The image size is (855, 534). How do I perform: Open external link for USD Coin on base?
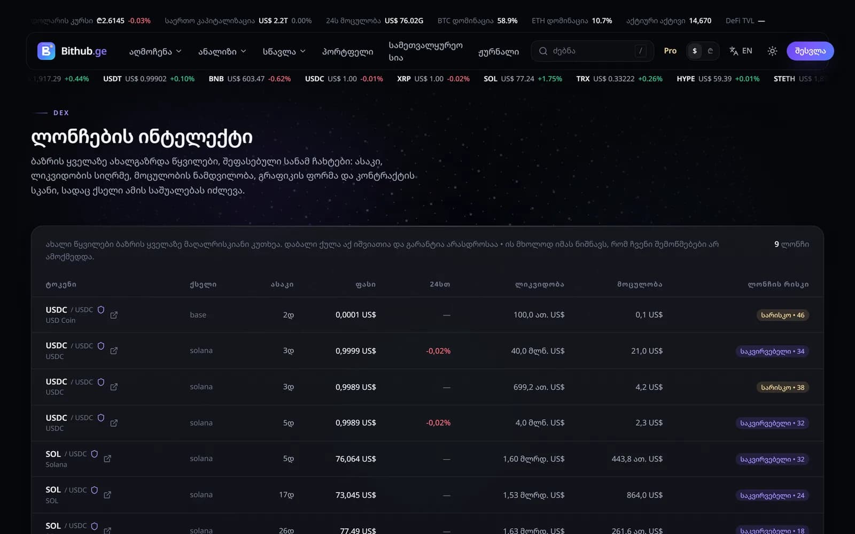pos(114,315)
